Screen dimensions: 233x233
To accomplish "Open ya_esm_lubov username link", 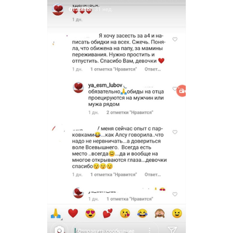I will pos(105,85).
